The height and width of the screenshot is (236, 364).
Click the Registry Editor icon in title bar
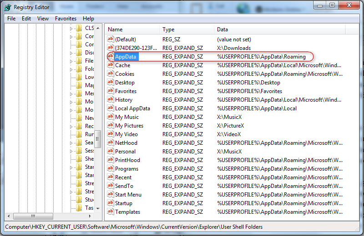point(7,7)
